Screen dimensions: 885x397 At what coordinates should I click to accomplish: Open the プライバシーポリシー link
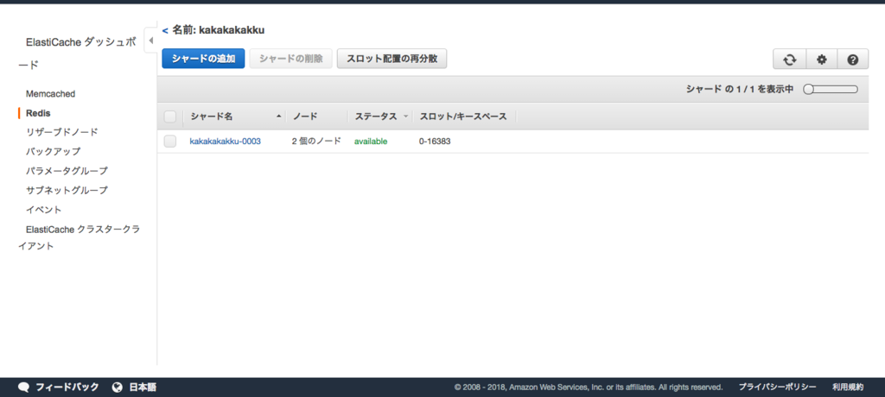pos(777,388)
